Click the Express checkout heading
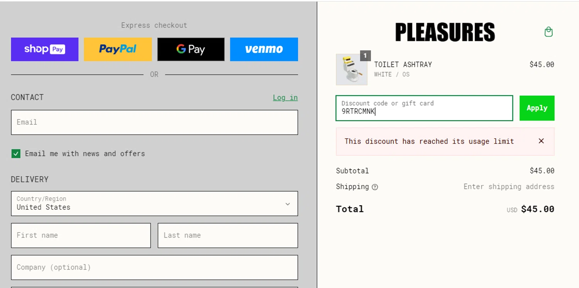The image size is (579, 288). click(x=154, y=25)
